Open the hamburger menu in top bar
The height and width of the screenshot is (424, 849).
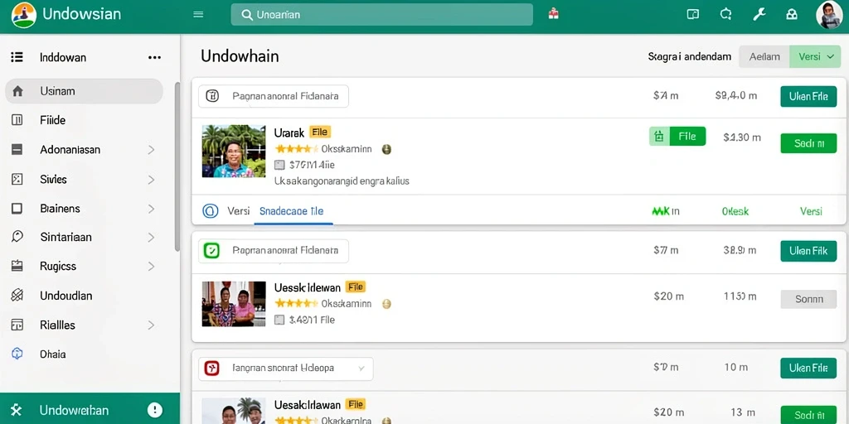(x=198, y=15)
